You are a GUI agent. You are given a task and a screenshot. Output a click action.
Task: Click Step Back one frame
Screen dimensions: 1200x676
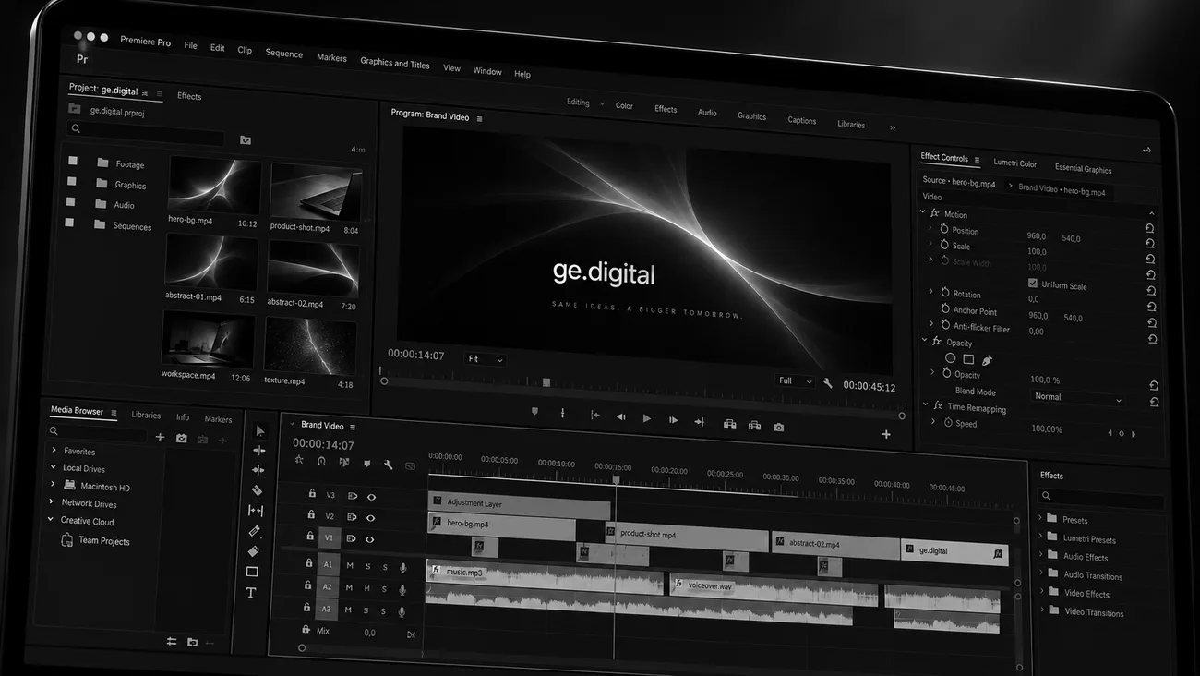(x=620, y=417)
